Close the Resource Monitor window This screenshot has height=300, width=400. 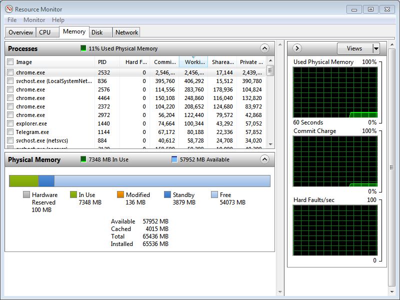(387, 9)
